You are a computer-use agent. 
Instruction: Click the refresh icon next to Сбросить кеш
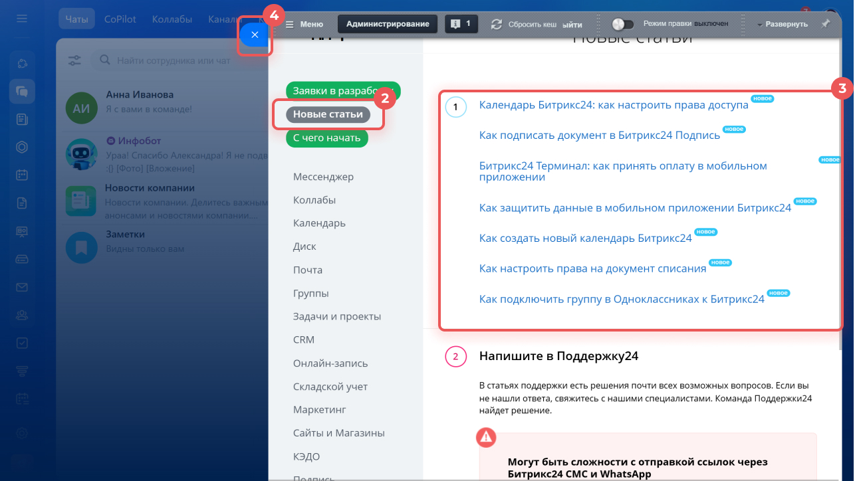[496, 24]
